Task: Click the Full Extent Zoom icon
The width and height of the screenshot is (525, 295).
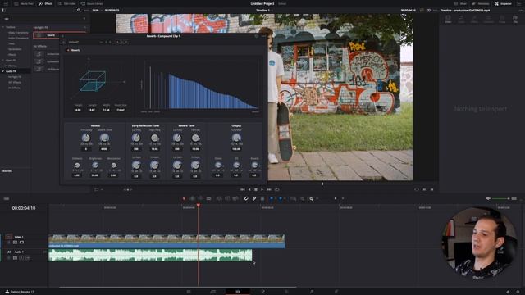Action: point(293,198)
